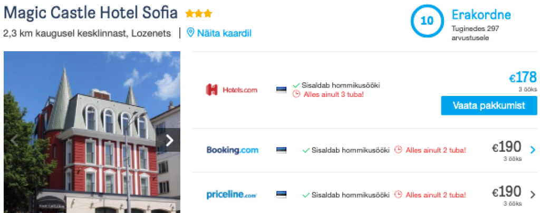Click the three-star hotel rating
Screen dimensions: 540x213
tap(198, 13)
